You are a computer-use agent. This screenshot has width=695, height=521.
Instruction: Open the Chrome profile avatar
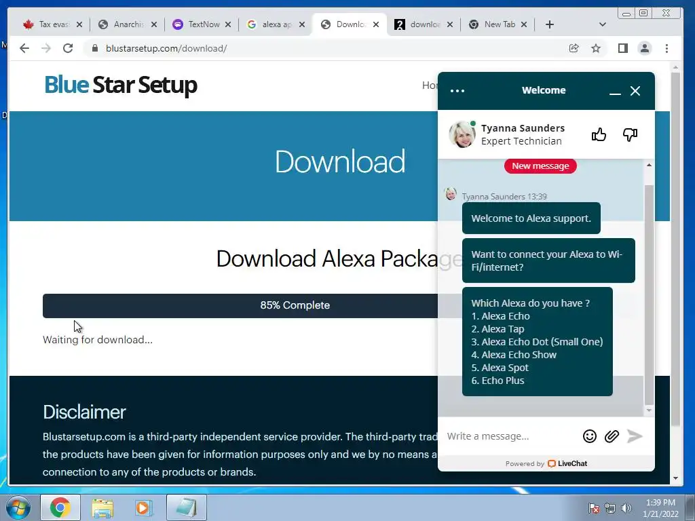click(645, 48)
